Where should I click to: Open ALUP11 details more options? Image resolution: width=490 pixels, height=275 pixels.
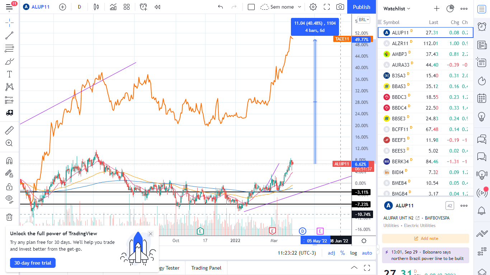coord(464,206)
